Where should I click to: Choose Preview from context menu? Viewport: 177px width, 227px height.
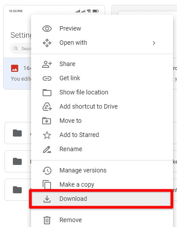tap(102, 28)
